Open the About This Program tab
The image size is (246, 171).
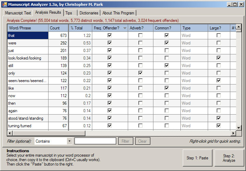tap(118, 13)
